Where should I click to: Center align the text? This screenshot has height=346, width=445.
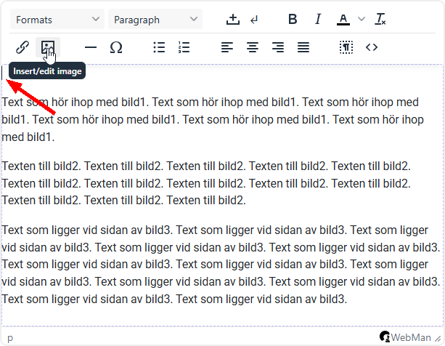tap(253, 47)
